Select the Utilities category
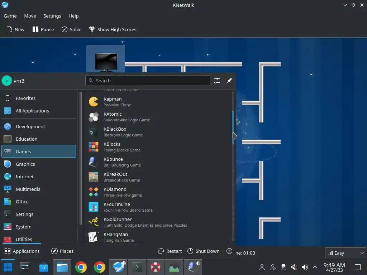The height and width of the screenshot is (275, 367). (39, 239)
